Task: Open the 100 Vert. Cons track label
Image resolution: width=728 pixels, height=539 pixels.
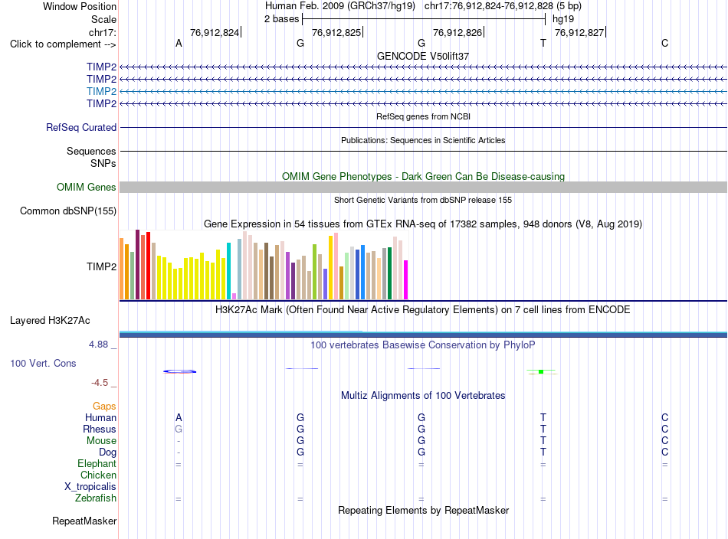Action: pyautogui.click(x=43, y=363)
